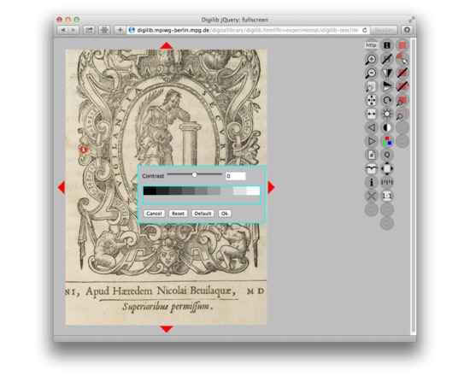Click the rotate image tool
Image resolution: width=470 pixels, height=376 pixels.
pyautogui.click(x=387, y=100)
